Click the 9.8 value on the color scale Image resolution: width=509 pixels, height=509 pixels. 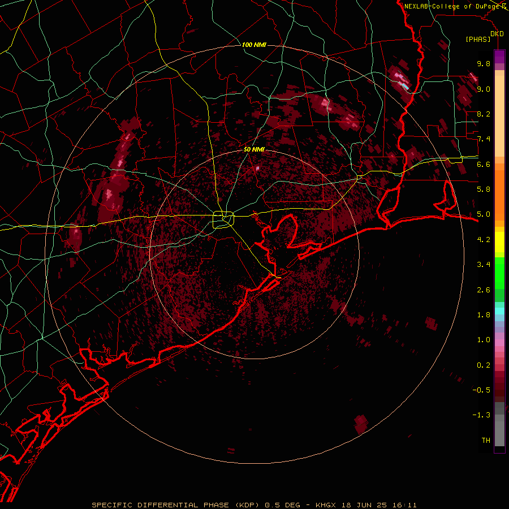point(484,63)
